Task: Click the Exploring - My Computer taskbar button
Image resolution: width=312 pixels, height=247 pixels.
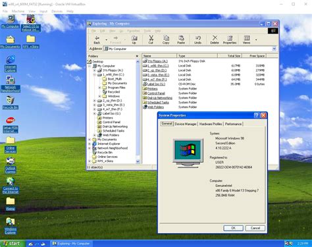Action: 71,244
